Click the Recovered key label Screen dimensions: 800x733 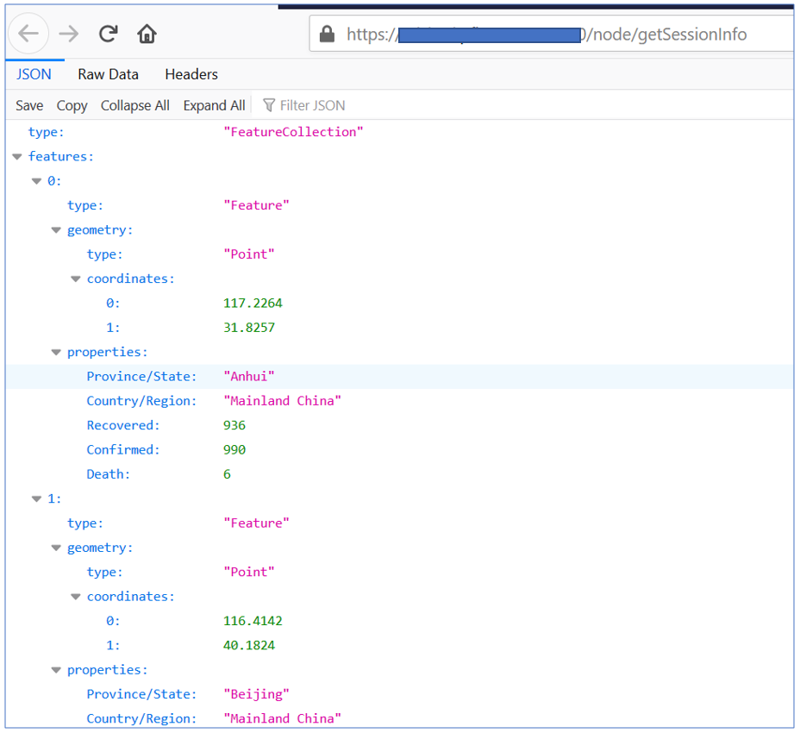pos(123,425)
